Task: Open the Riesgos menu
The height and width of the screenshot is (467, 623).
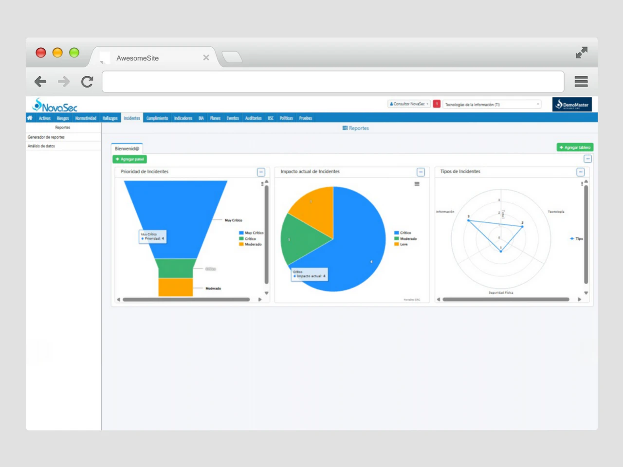Action: pyautogui.click(x=63, y=118)
